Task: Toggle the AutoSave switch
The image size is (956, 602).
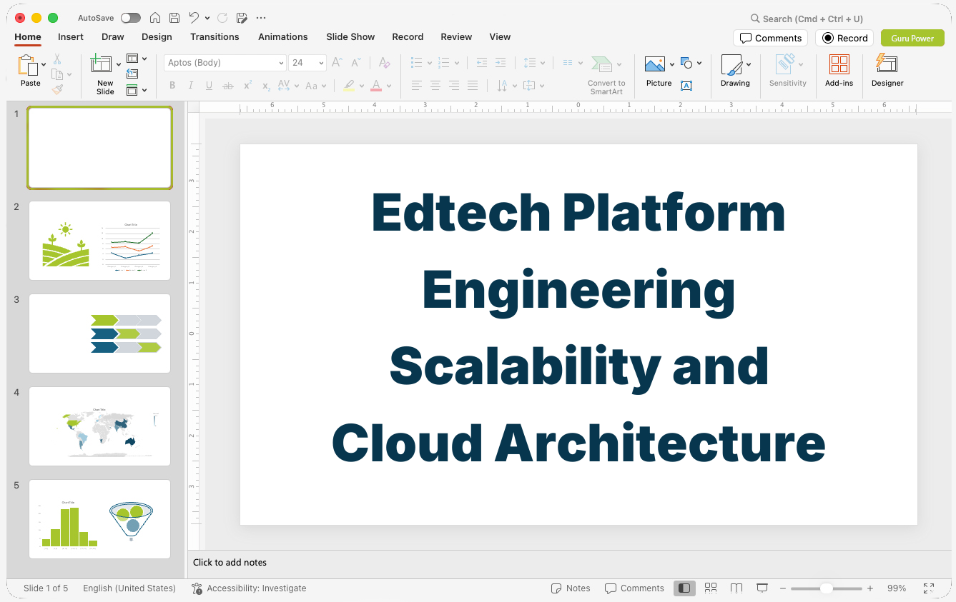Action: click(x=130, y=18)
